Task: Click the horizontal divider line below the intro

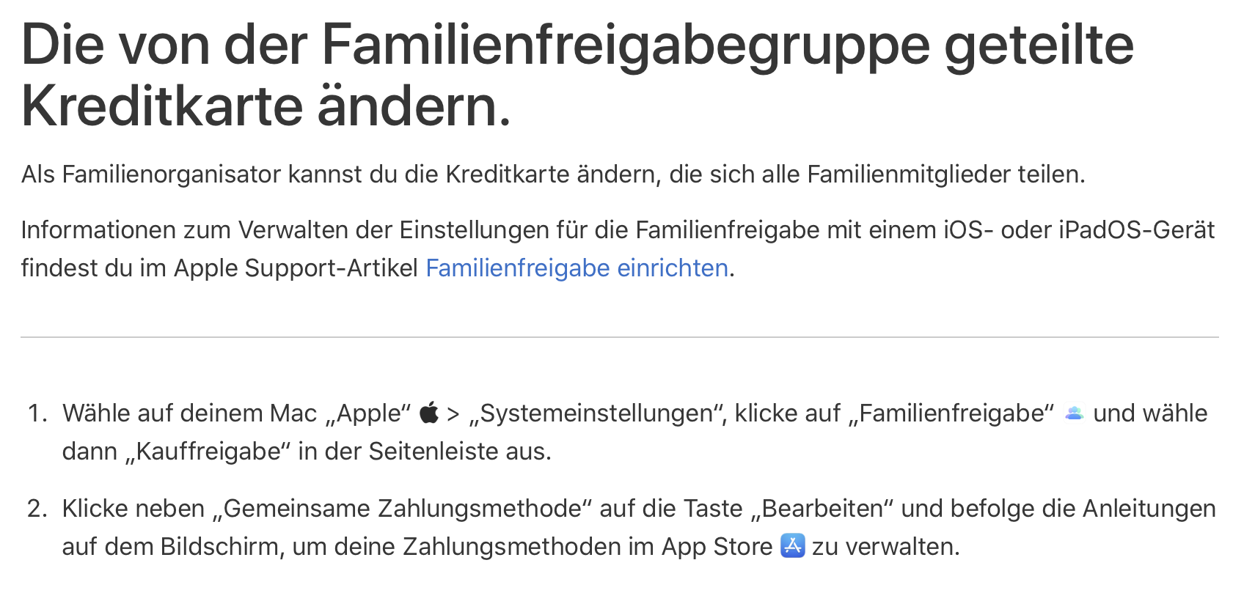Action: 619,337
